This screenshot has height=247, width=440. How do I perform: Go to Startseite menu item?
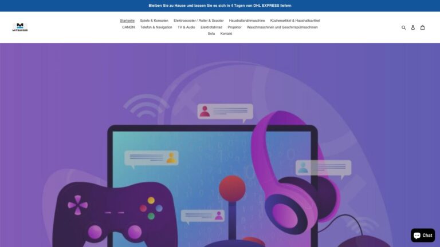pyautogui.click(x=127, y=21)
